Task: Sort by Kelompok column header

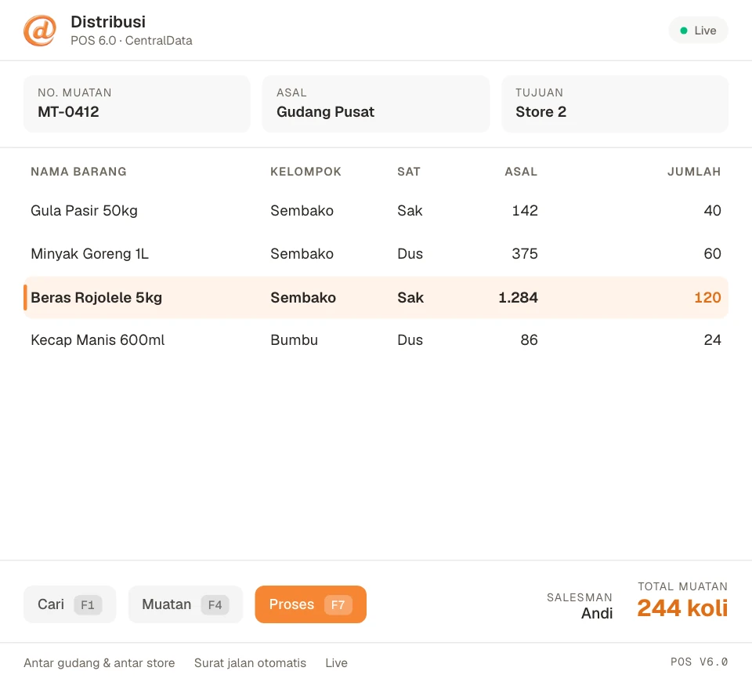Action: [x=306, y=172]
